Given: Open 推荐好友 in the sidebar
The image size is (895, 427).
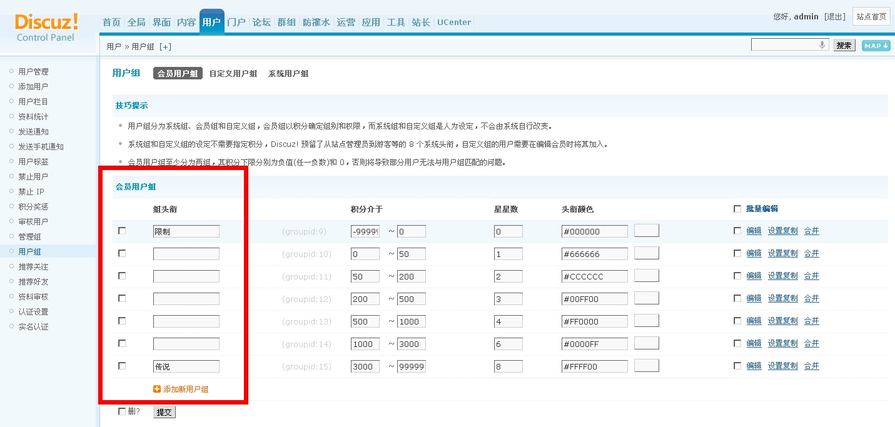Looking at the screenshot, I should click(33, 281).
